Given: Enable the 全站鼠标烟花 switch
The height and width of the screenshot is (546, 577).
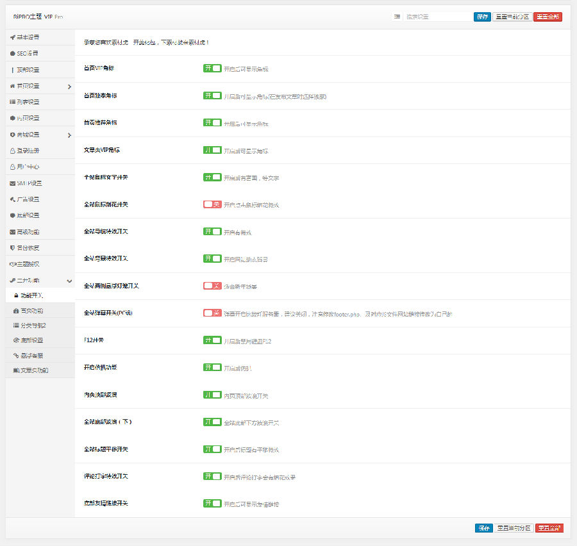Looking at the screenshot, I should click(212, 204).
